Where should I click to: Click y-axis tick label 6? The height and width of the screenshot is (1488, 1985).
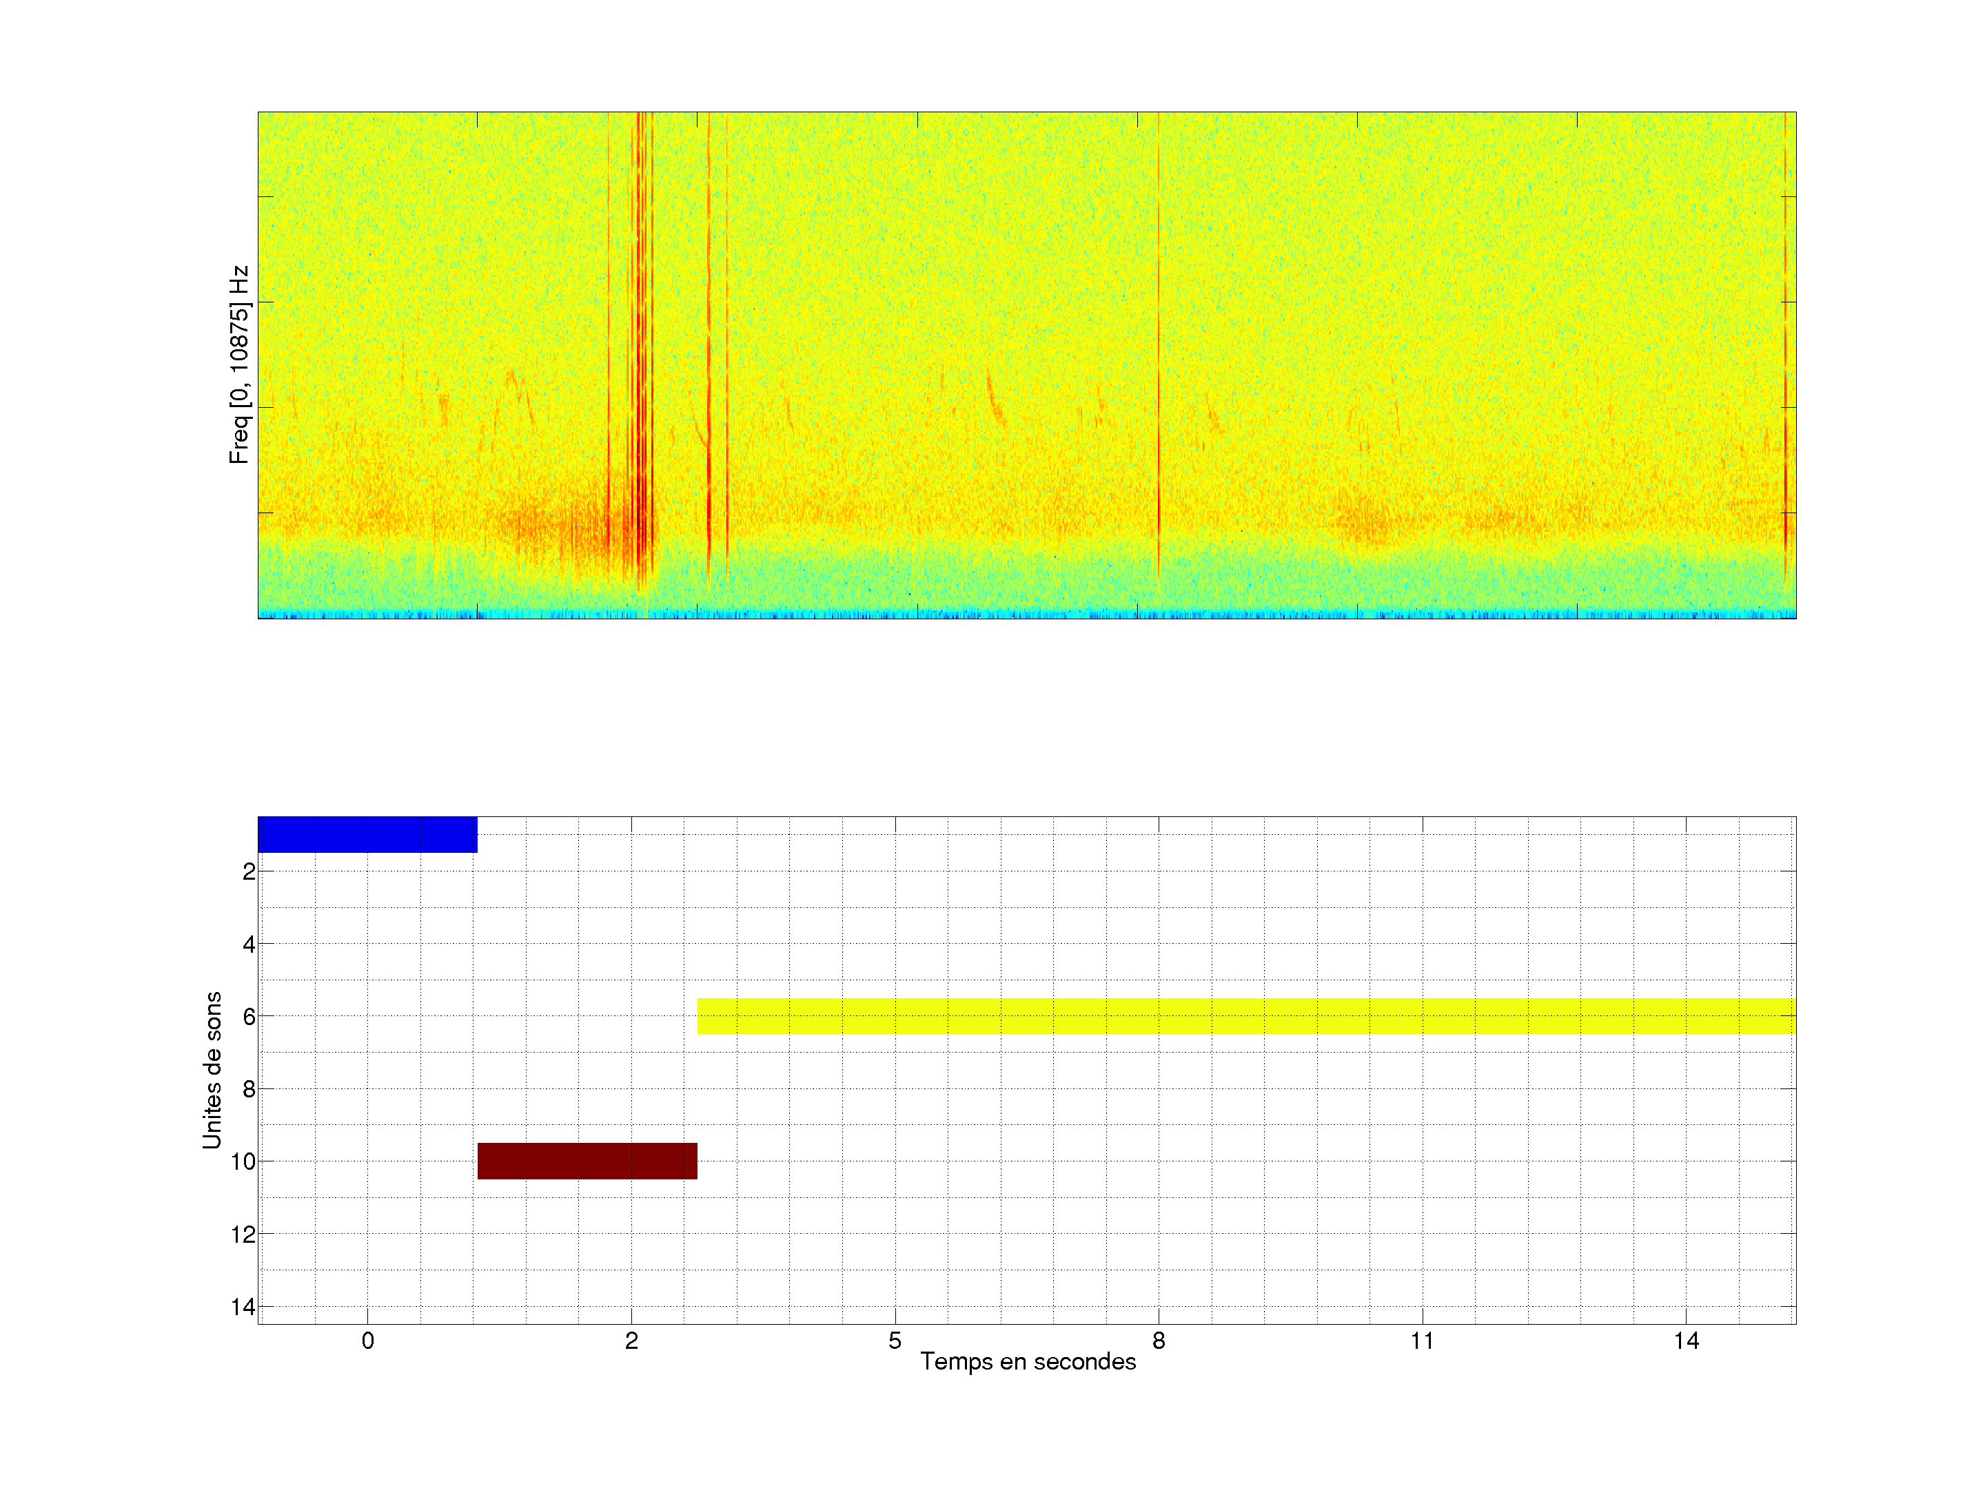pos(249,1017)
